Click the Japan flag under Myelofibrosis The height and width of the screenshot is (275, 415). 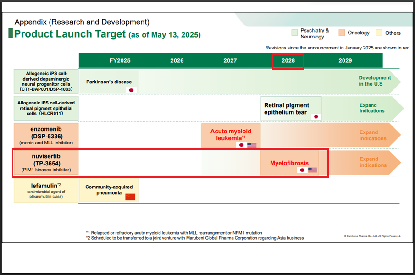pyautogui.click(x=302, y=170)
